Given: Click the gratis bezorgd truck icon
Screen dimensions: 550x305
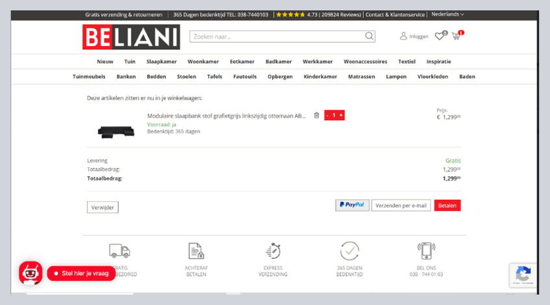Looking at the screenshot, I should [119, 250].
